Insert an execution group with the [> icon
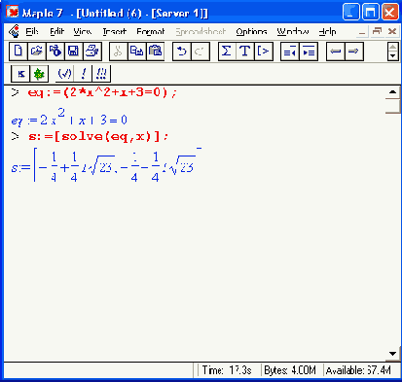This screenshot has width=402, height=382. click(x=264, y=52)
